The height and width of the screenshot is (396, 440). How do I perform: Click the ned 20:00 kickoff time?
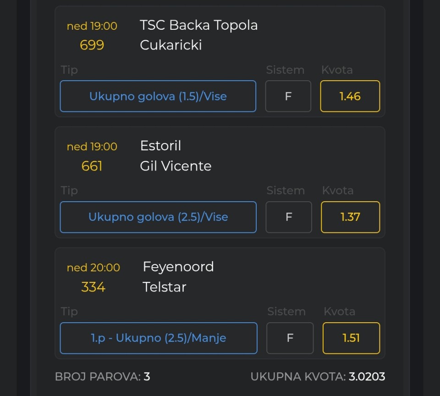click(x=93, y=268)
